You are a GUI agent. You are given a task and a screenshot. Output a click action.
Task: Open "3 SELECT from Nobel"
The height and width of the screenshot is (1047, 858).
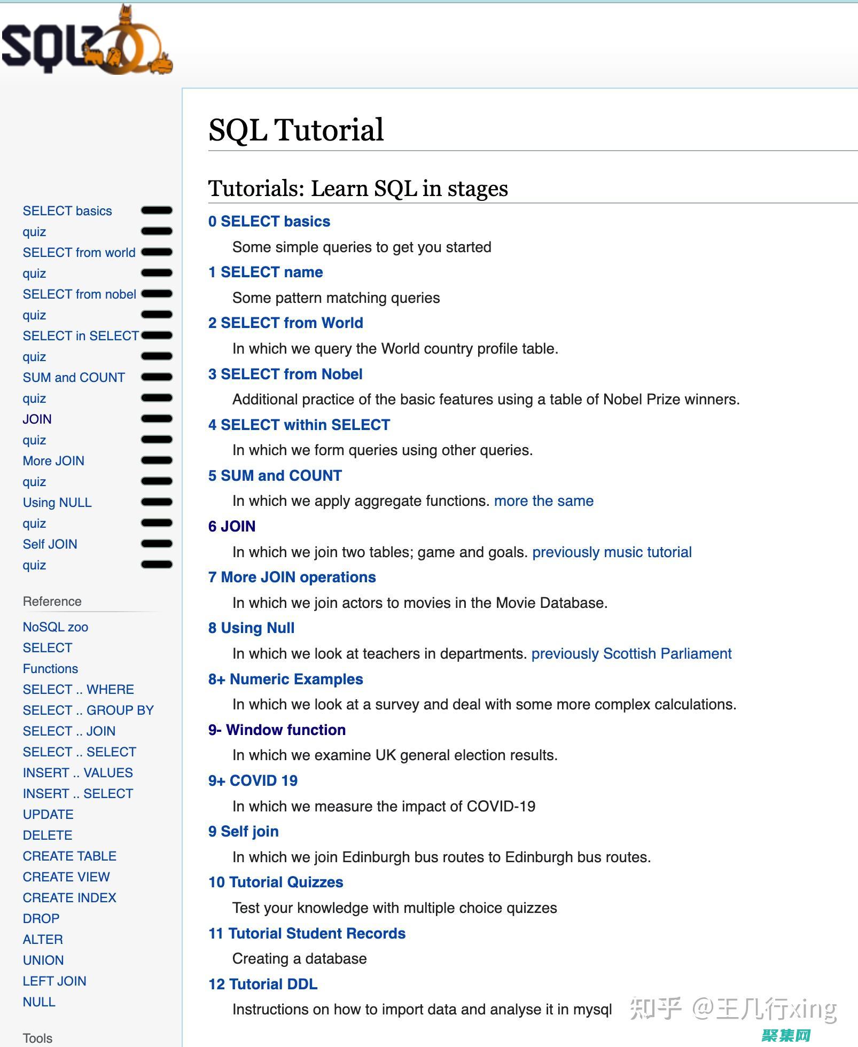tap(285, 374)
